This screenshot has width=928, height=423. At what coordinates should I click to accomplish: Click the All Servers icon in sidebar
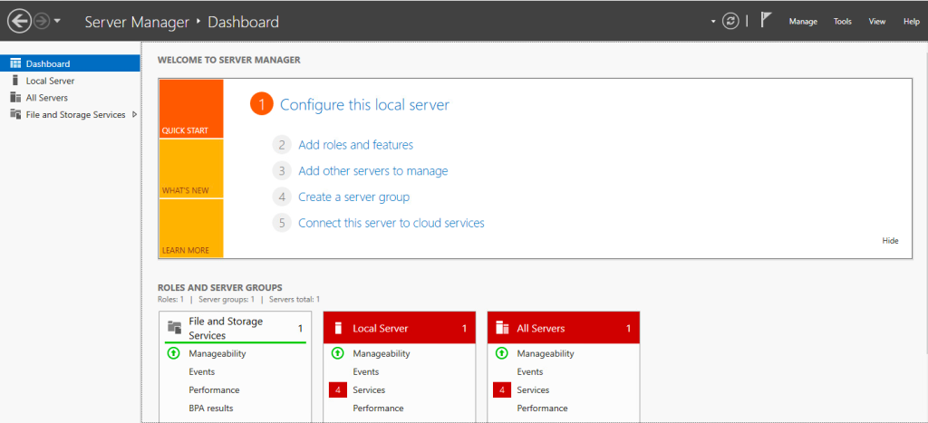[x=15, y=98]
